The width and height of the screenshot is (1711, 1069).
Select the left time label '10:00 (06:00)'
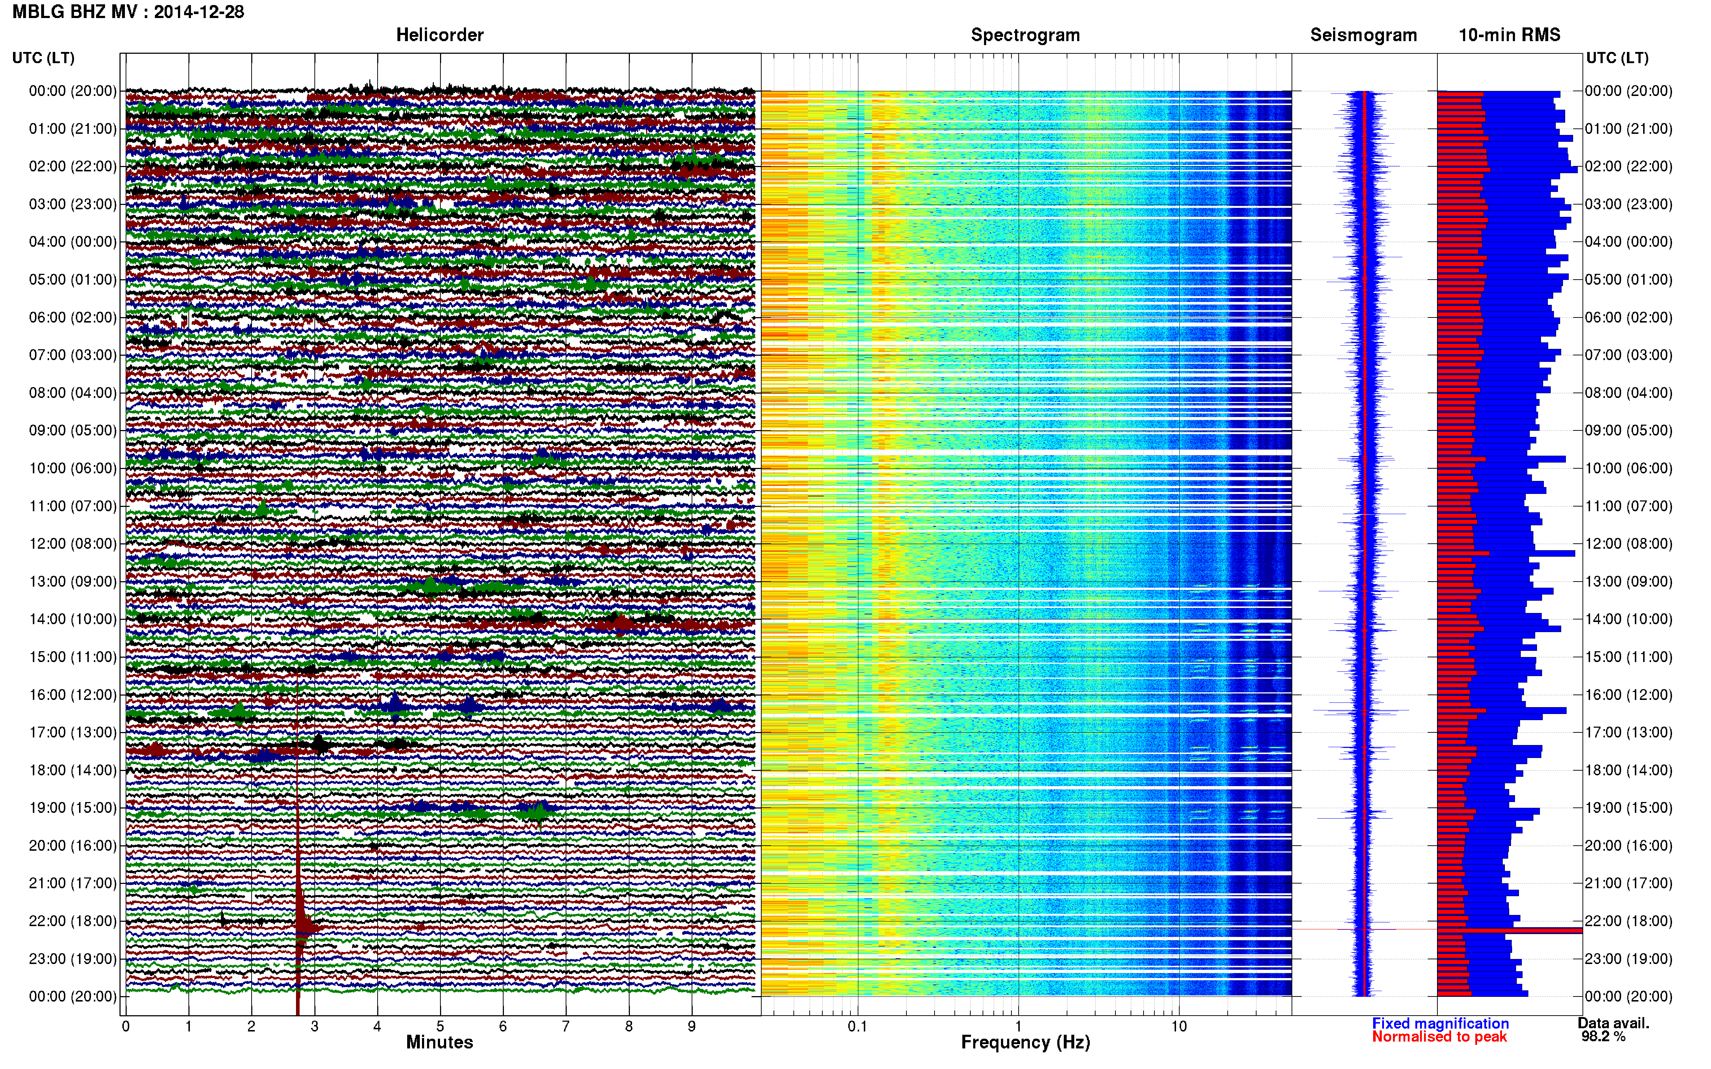(x=73, y=468)
